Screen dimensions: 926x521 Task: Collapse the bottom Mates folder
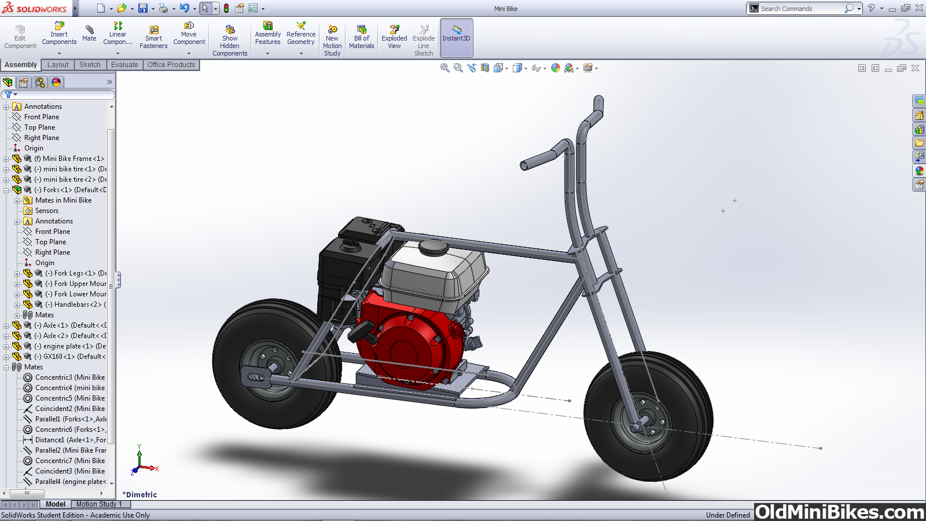pos(6,367)
